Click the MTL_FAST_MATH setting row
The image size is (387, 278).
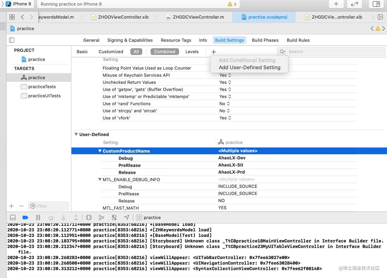pyautogui.click(x=229, y=208)
